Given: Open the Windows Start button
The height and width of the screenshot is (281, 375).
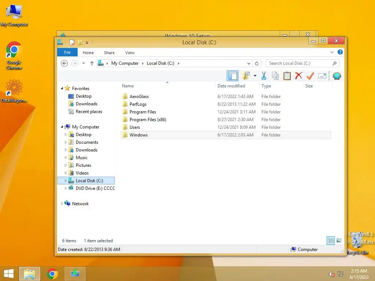Looking at the screenshot, I should pos(9,274).
